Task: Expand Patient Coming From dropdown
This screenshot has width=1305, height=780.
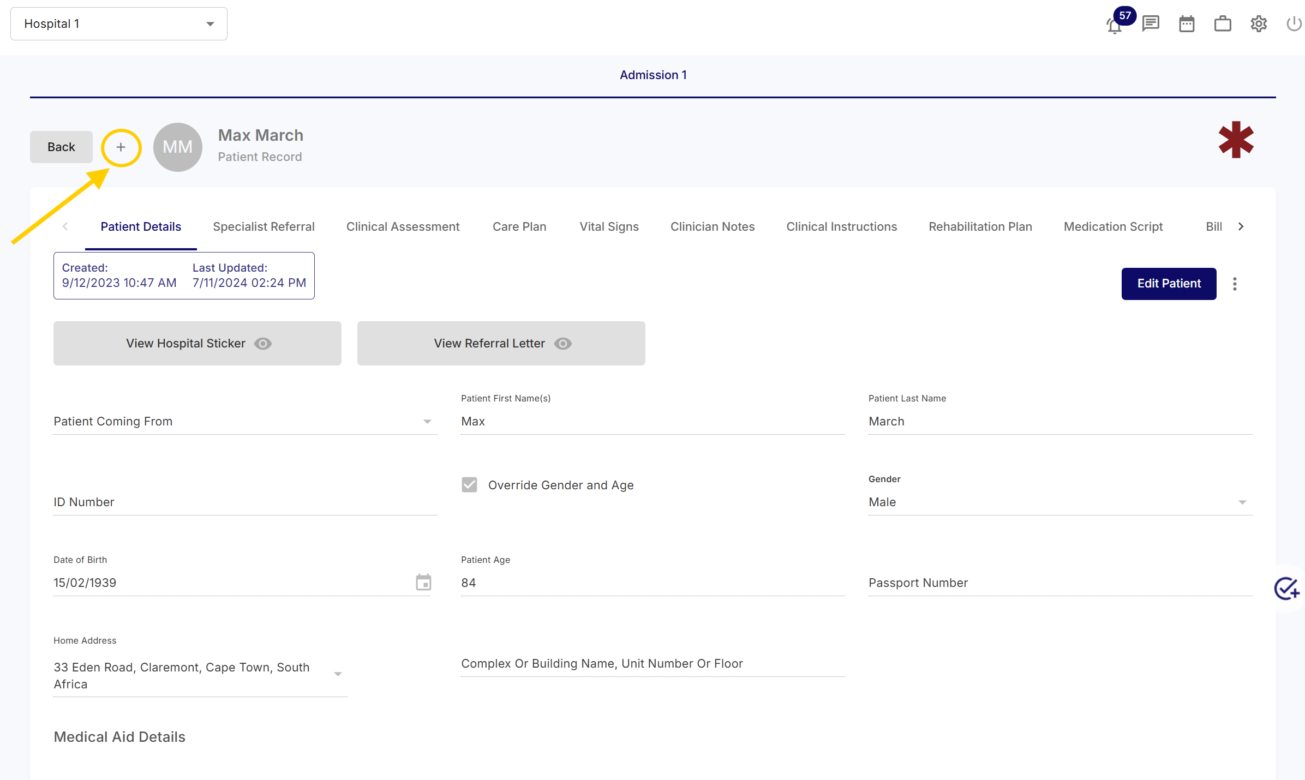Action: pos(244,421)
